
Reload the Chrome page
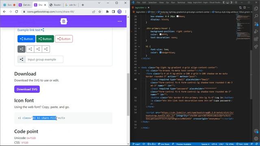[x=16, y=12]
